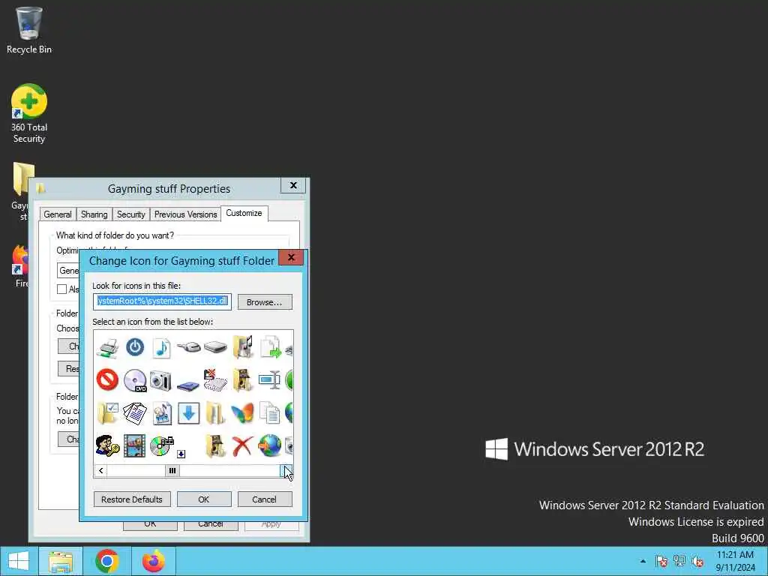Select the Customize tab in Properties window
The width and height of the screenshot is (768, 576).
(x=244, y=213)
